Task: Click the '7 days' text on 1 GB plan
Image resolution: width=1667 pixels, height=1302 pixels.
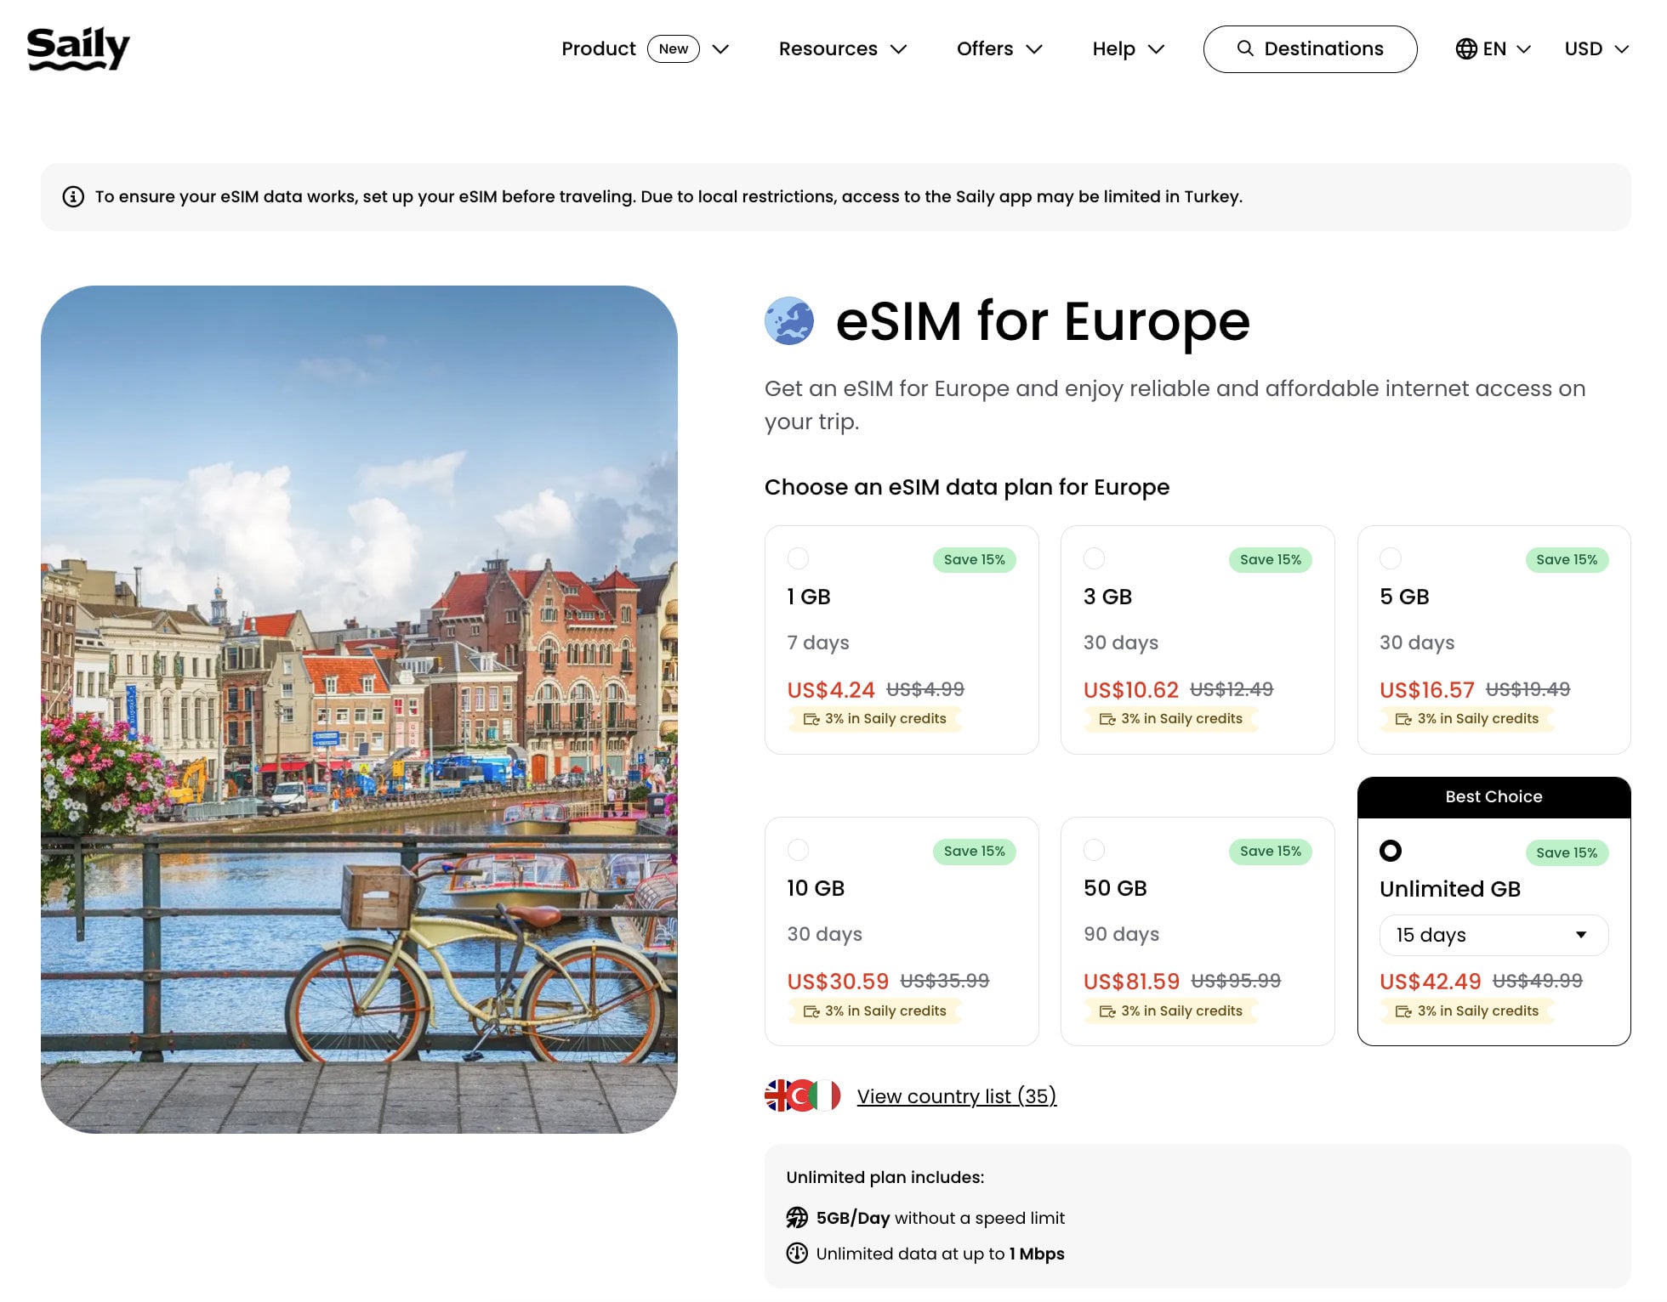Action: coord(818,643)
